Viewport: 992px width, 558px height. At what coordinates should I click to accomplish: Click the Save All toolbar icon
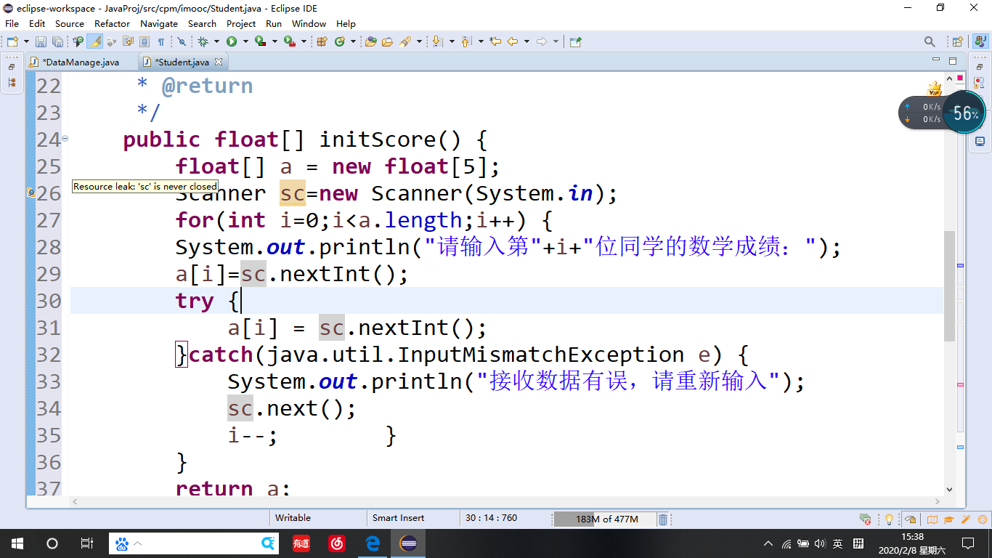[57, 41]
